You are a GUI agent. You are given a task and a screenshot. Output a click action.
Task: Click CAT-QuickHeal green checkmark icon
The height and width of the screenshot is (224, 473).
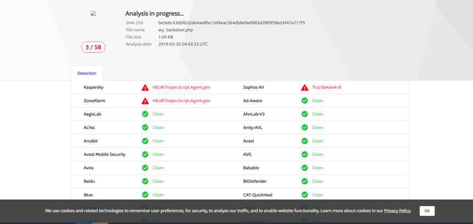305,195
